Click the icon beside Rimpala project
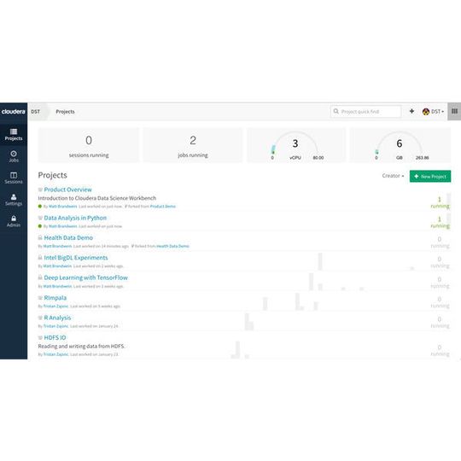Screen dimensions: 461x461 [40, 298]
